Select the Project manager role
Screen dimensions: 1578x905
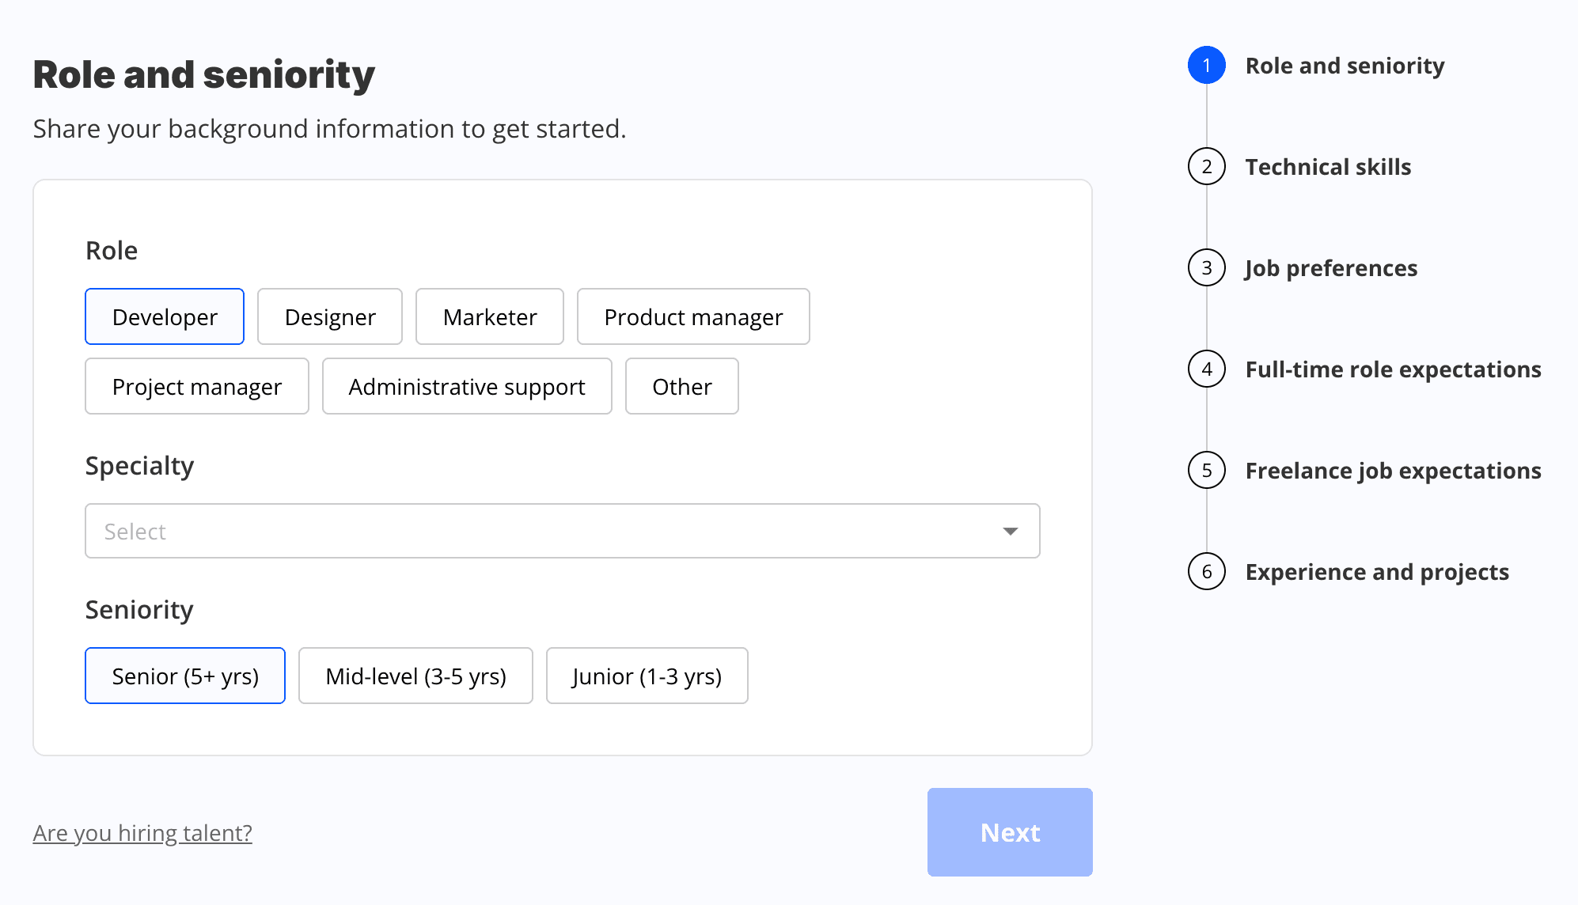197,387
